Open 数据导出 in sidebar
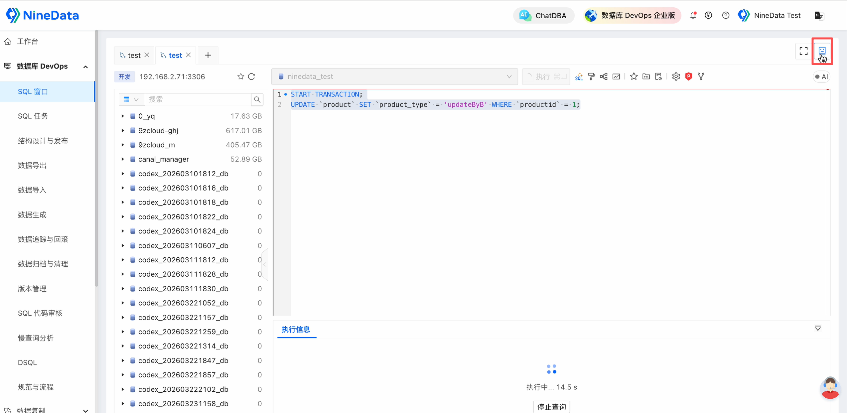 click(32, 165)
